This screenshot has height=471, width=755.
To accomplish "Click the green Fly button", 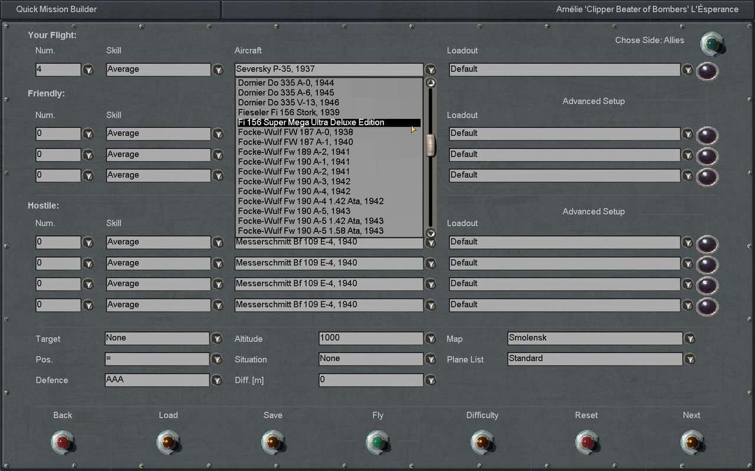I will point(378,442).
